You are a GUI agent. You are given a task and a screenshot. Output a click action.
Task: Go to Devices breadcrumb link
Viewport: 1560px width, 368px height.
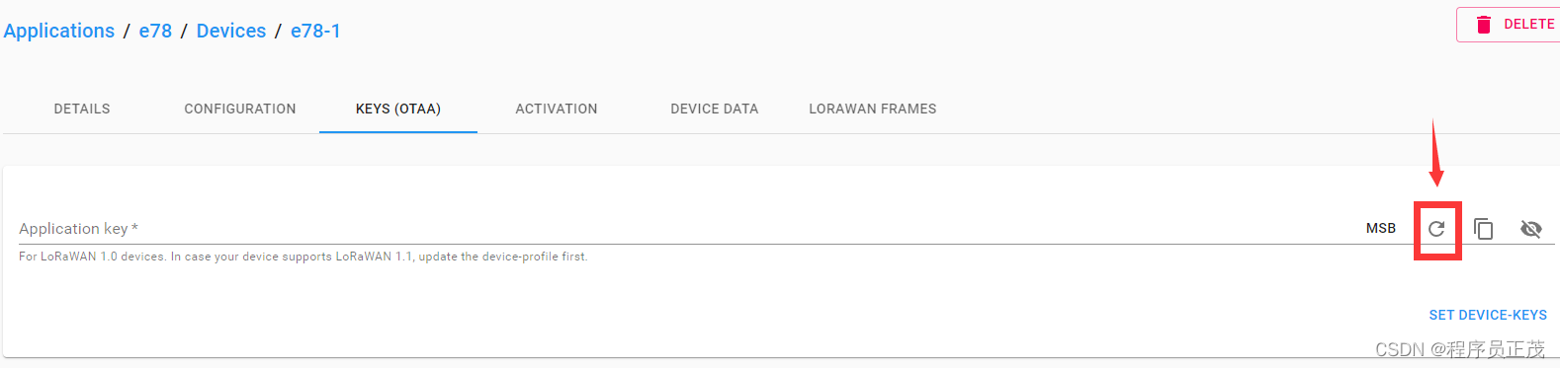pyautogui.click(x=231, y=31)
